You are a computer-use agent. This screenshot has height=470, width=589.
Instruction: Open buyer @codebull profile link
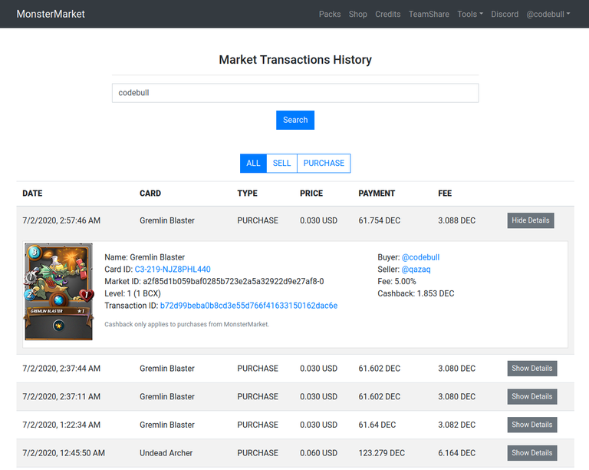420,257
